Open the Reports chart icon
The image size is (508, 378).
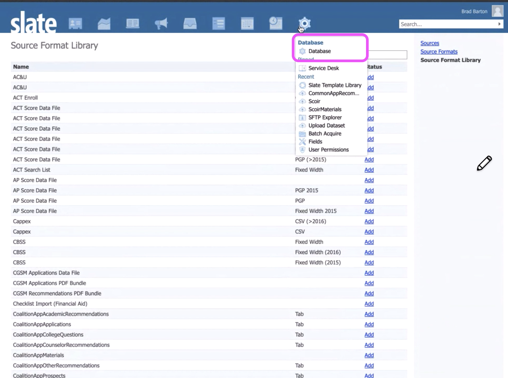tap(104, 24)
